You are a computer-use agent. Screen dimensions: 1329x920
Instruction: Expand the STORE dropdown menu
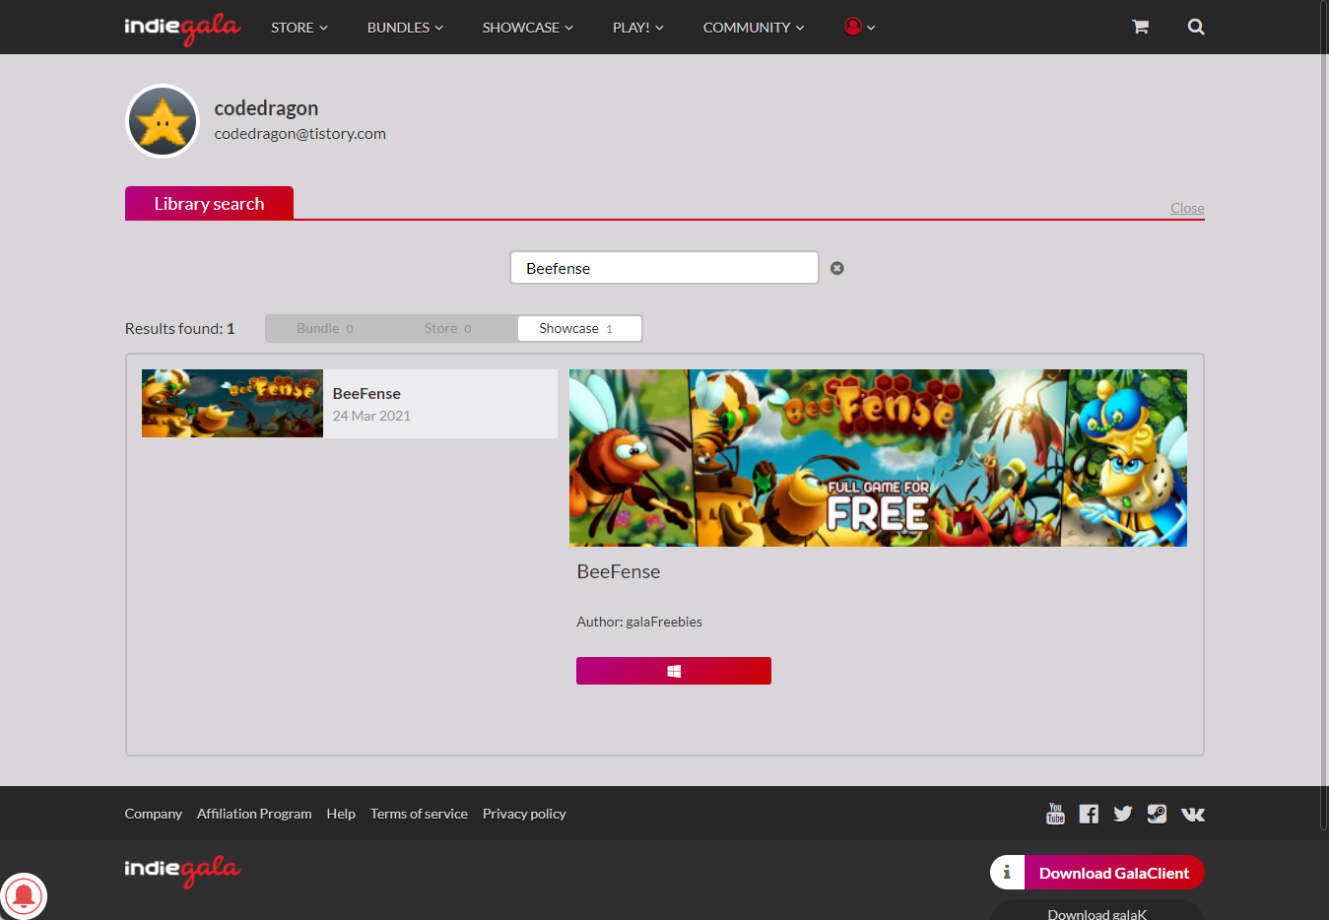point(299,28)
